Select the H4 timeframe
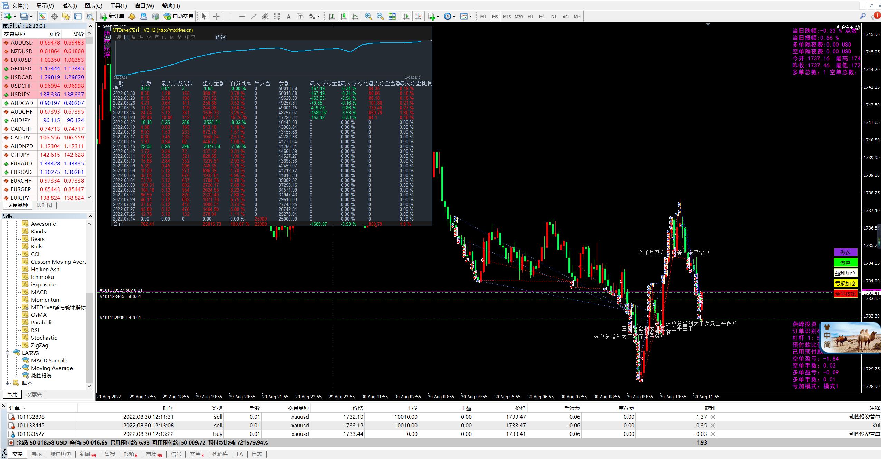 [x=542, y=16]
